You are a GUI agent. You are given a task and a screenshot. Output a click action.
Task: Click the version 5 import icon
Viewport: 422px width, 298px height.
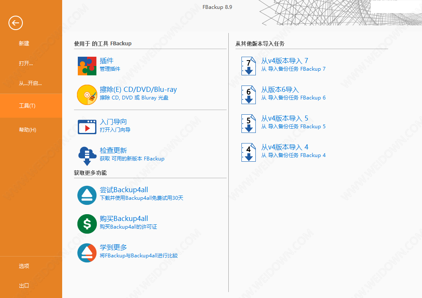248,124
